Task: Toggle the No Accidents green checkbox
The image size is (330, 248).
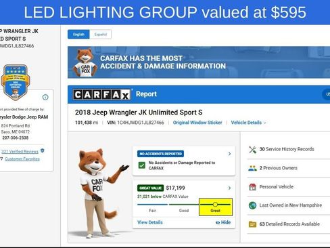Action: coord(142,165)
